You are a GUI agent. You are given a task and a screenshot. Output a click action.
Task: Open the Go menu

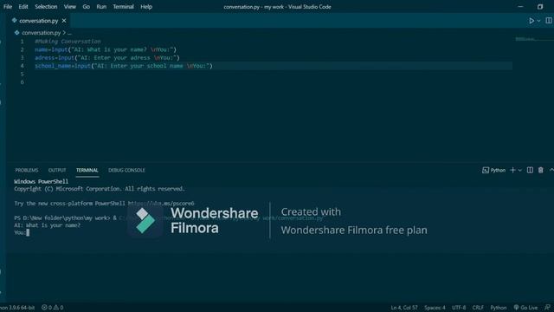tap(87, 7)
